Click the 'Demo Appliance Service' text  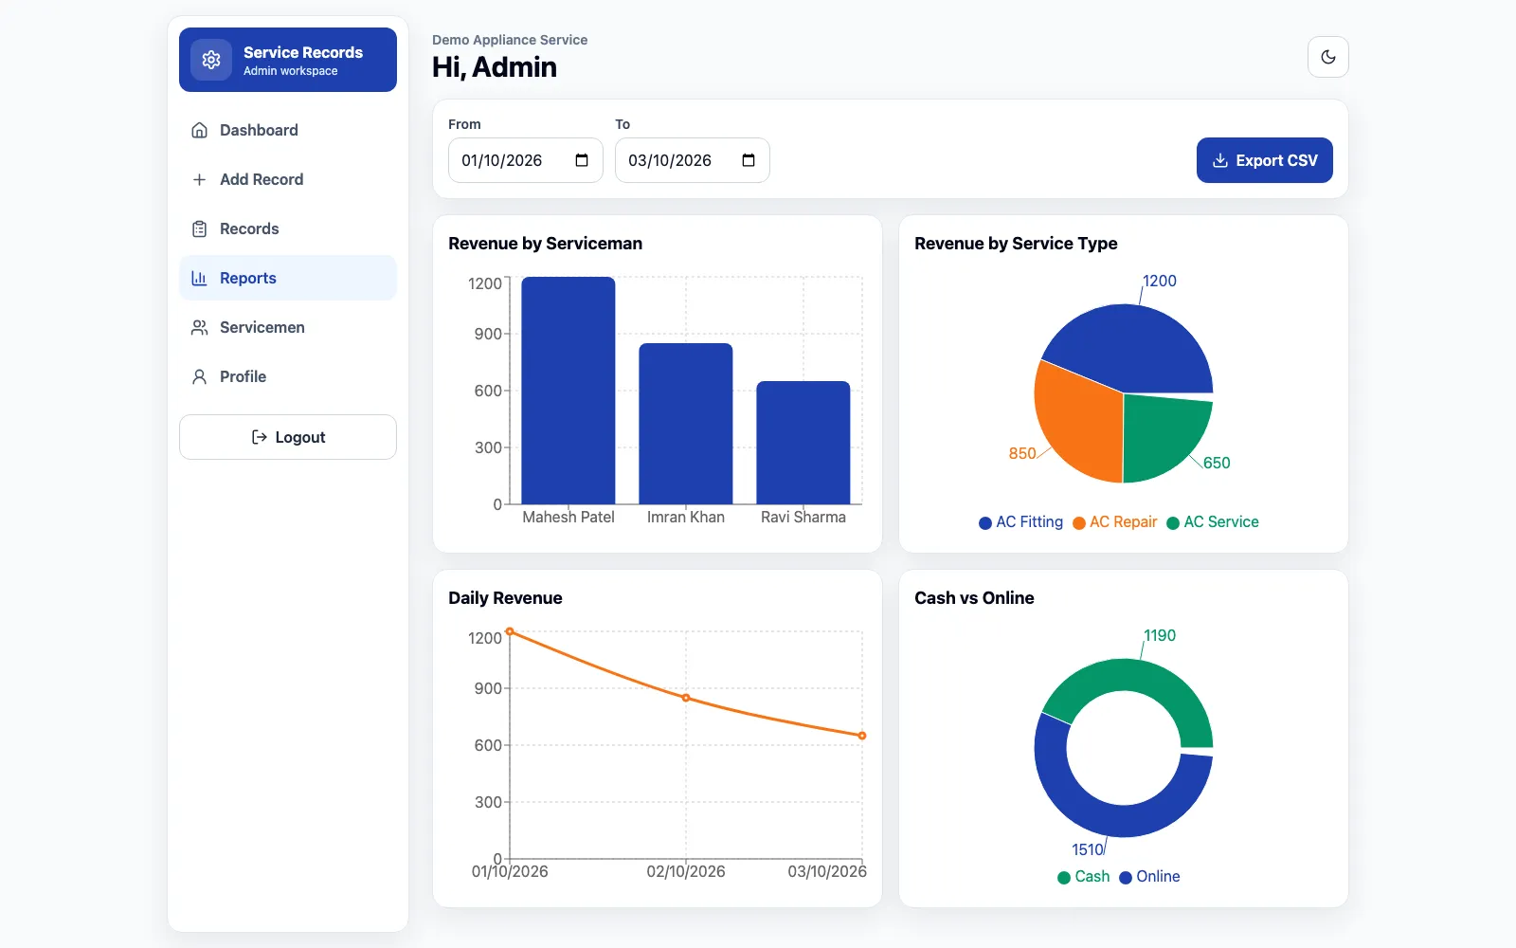[510, 40]
